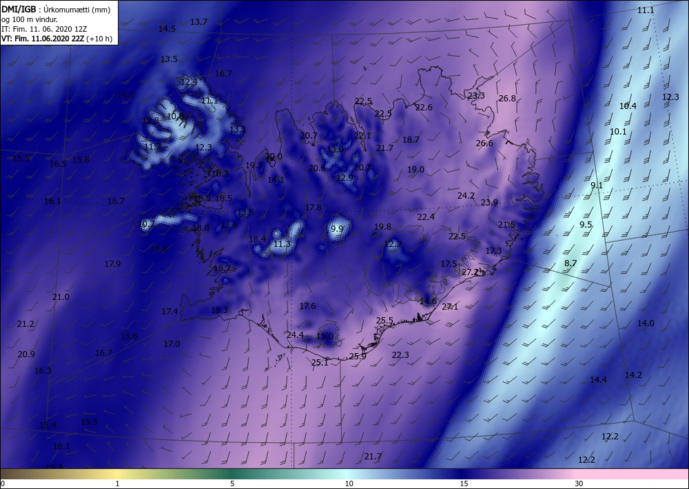
Task: Click the 24.2 value in east Iceland
Action: (x=466, y=196)
